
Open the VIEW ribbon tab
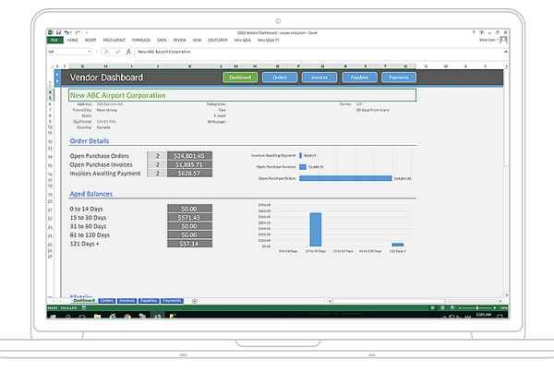click(x=197, y=41)
